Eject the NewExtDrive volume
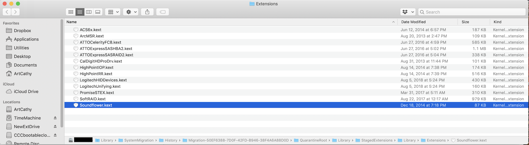The image size is (529, 145). pos(55,127)
